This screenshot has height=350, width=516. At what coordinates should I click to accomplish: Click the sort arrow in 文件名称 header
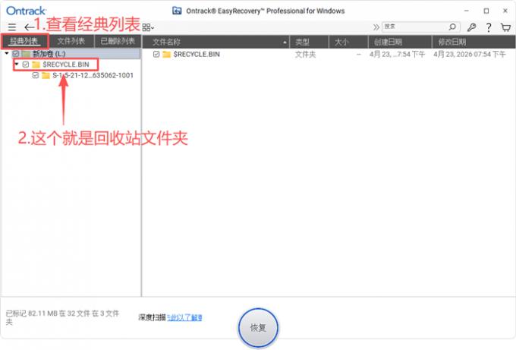(285, 43)
